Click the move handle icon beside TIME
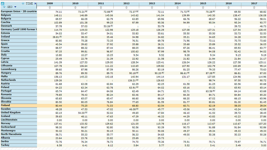Viewport: 267px width, 150px height. [23, 3]
